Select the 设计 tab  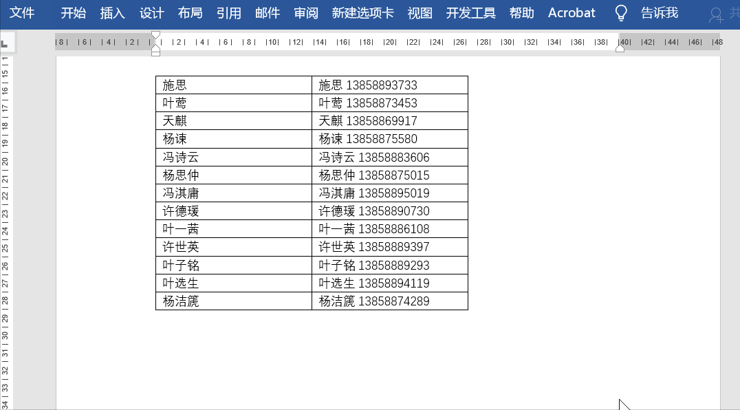[x=151, y=12]
